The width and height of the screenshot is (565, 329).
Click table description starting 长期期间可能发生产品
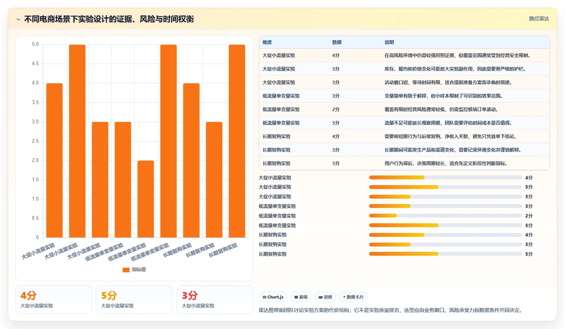coord(454,150)
